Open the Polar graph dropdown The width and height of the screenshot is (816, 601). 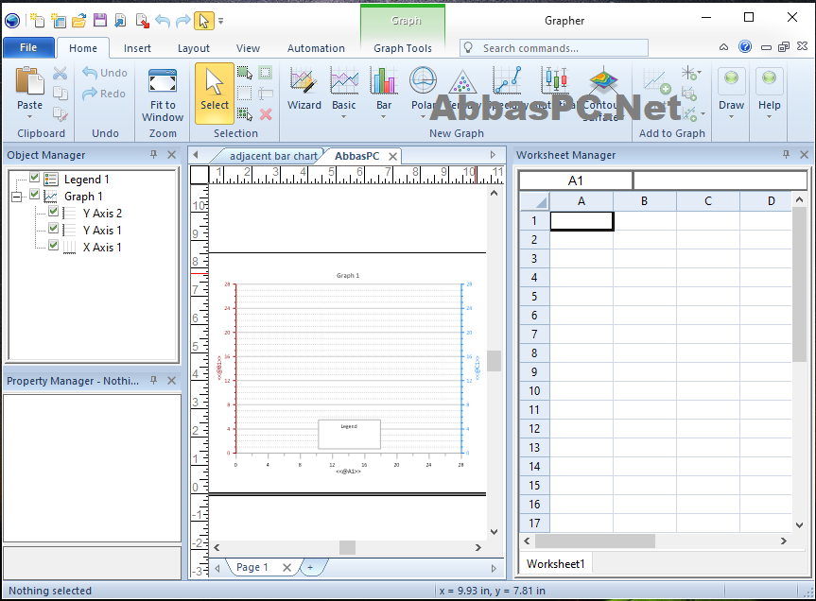click(423, 116)
